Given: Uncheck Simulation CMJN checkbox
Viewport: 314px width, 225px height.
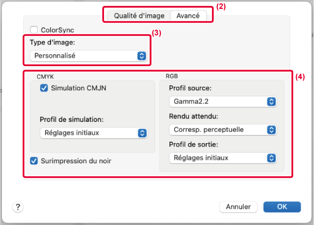Looking at the screenshot, I should pos(44,88).
